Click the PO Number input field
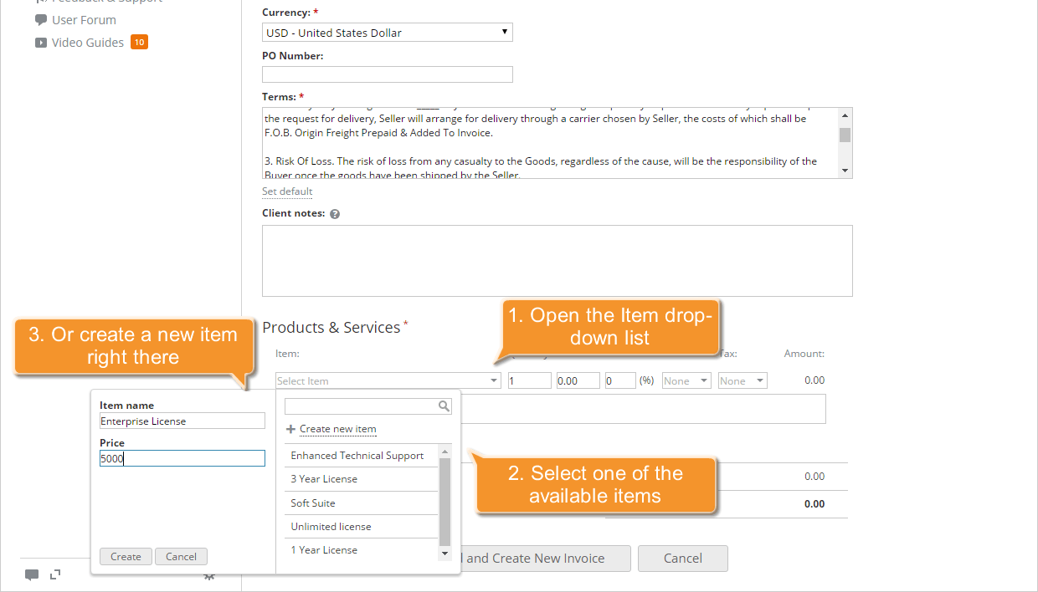The height and width of the screenshot is (592, 1038). [x=387, y=74]
